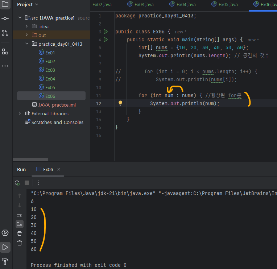
Task: Open the Structure tool window icon
Action: coord(5,51)
